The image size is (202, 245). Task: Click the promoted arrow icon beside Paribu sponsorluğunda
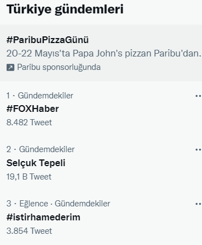pyautogui.click(x=11, y=67)
